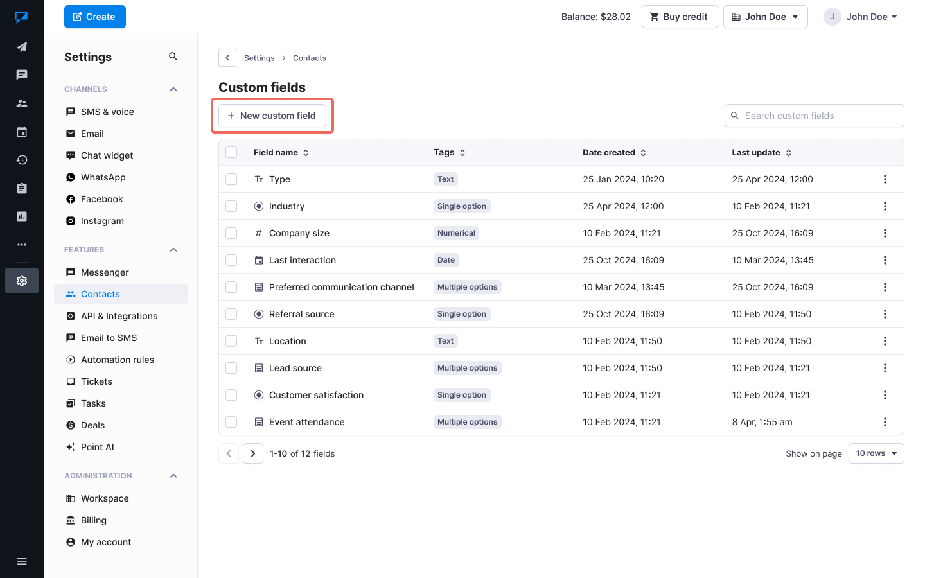Click the New custom field button
This screenshot has height=578, width=925.
click(272, 116)
